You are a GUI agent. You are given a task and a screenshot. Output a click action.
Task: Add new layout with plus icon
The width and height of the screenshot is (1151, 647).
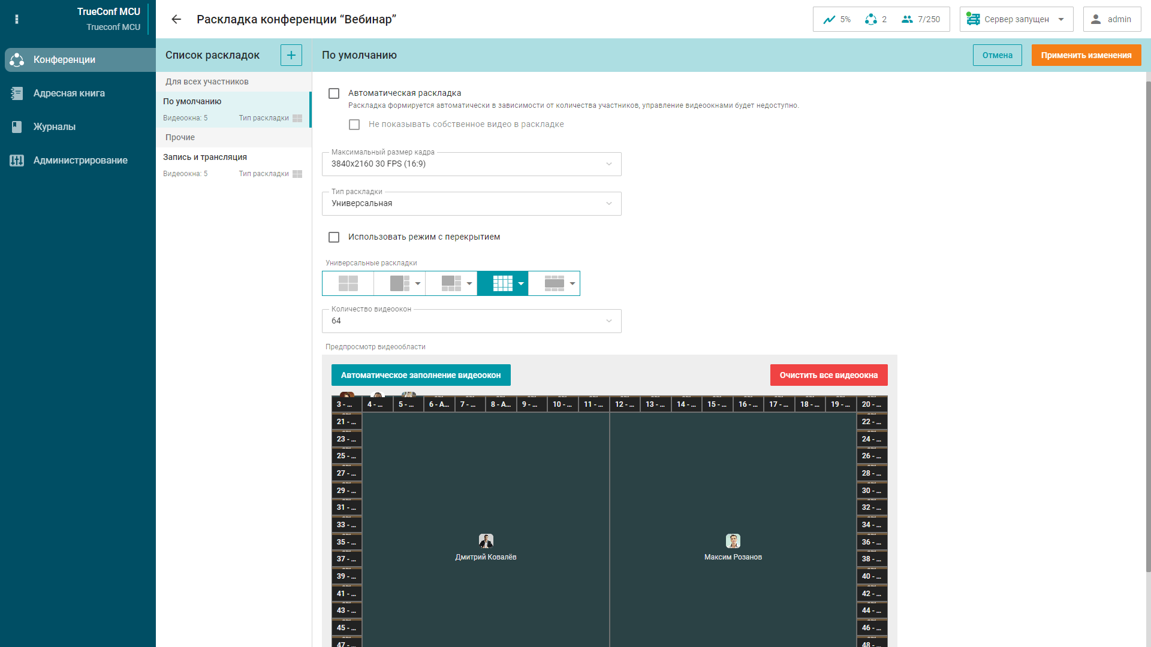coord(291,55)
